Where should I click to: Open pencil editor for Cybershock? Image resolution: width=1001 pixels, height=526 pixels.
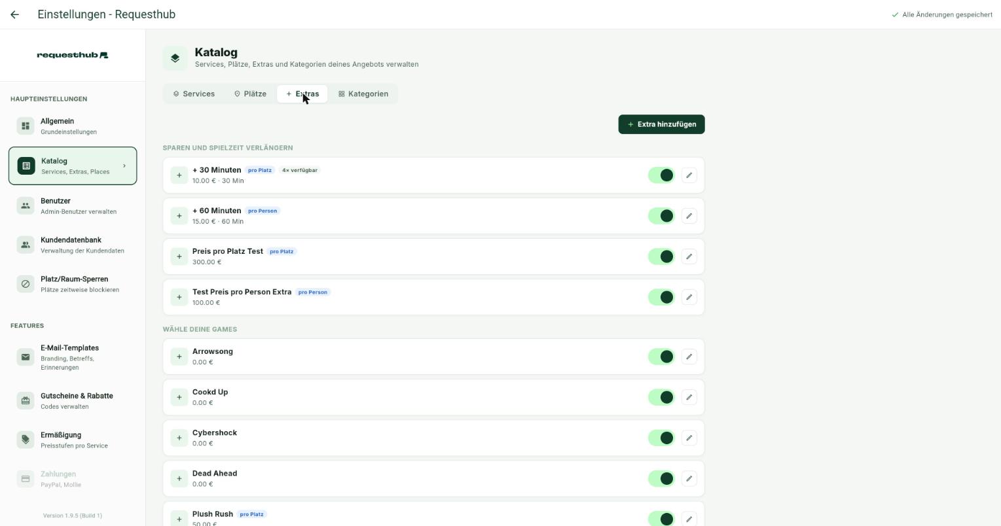689,438
